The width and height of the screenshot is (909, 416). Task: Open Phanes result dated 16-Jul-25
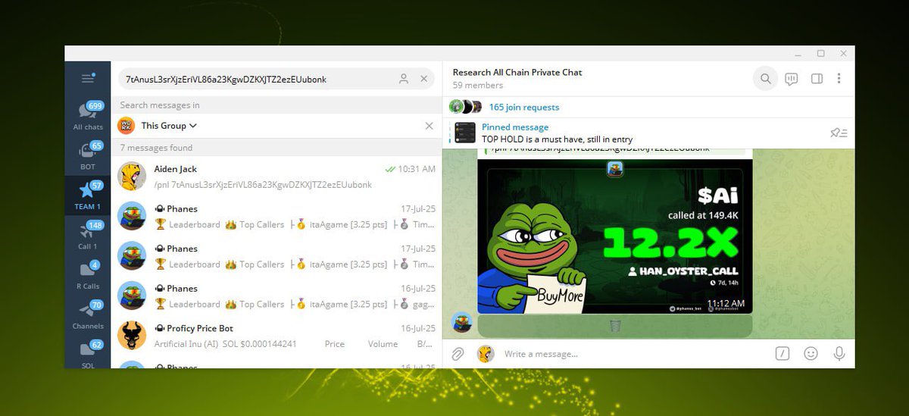(x=276, y=296)
